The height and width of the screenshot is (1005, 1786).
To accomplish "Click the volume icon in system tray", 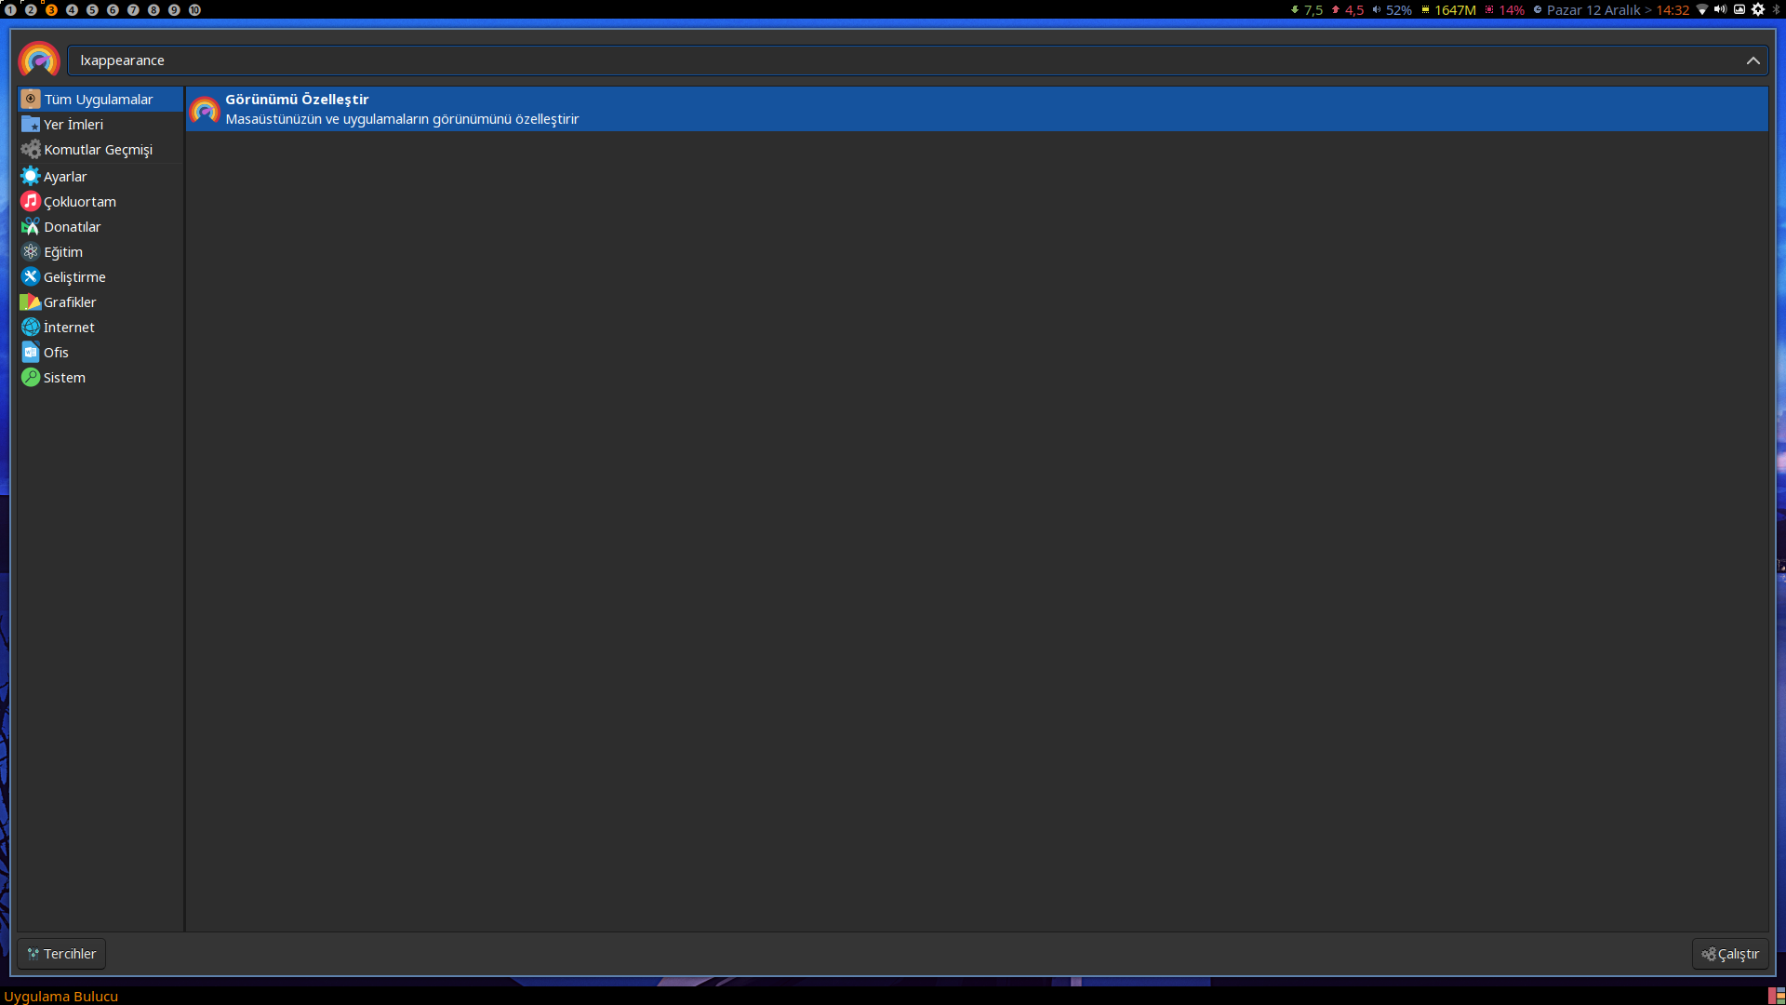I will (x=1720, y=9).
